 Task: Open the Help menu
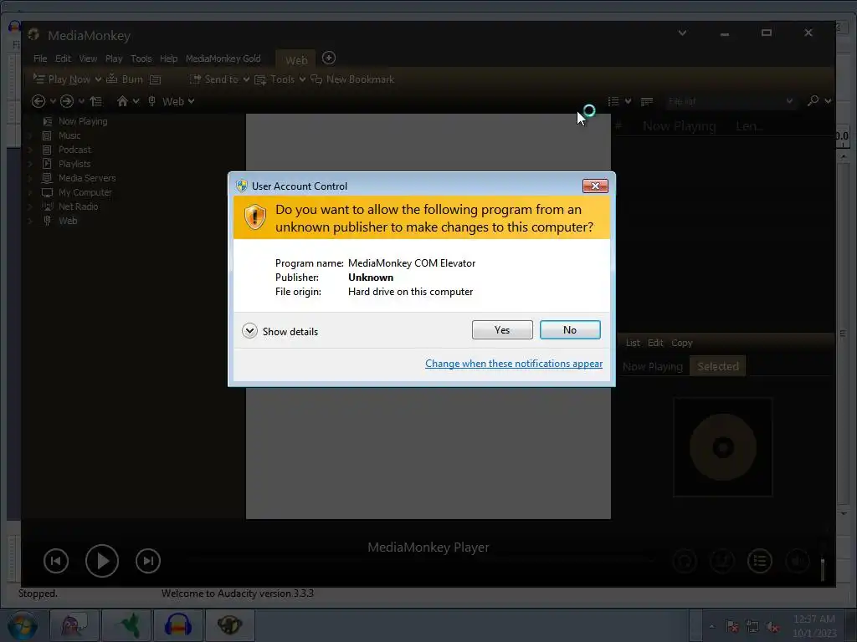168,59
